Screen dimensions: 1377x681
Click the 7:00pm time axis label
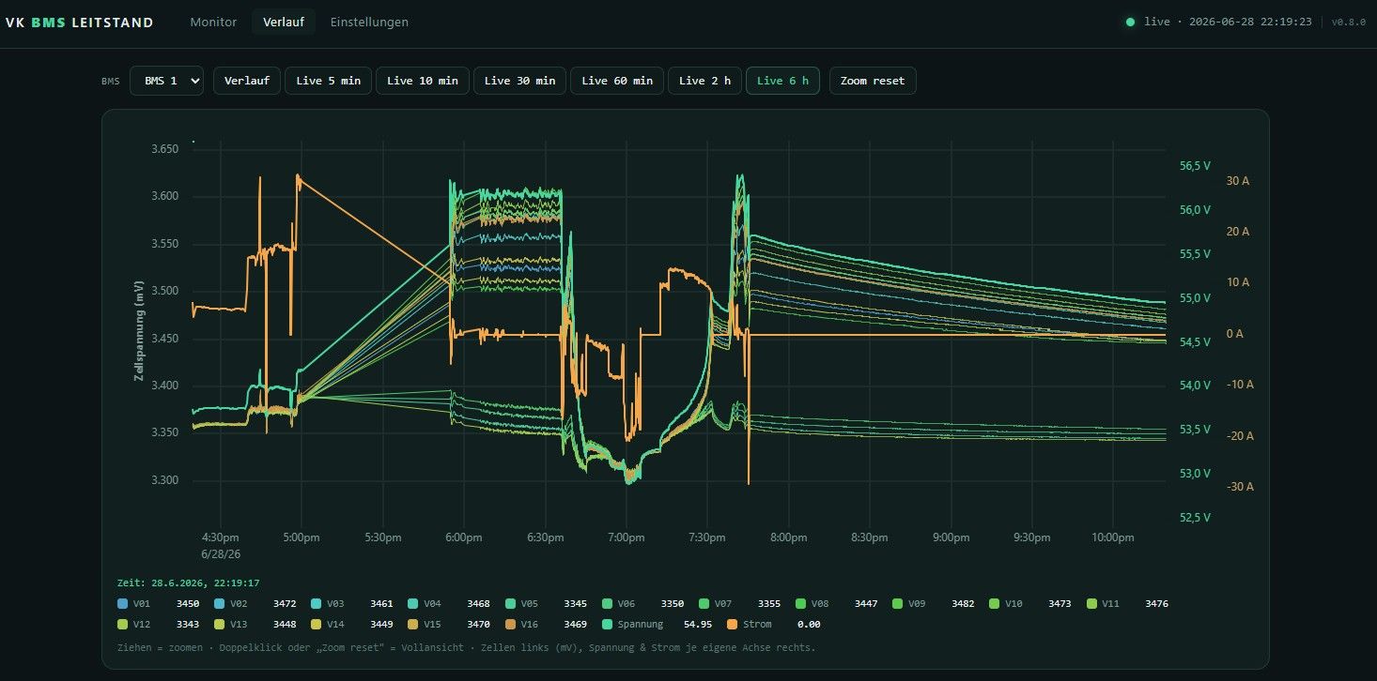tap(626, 537)
